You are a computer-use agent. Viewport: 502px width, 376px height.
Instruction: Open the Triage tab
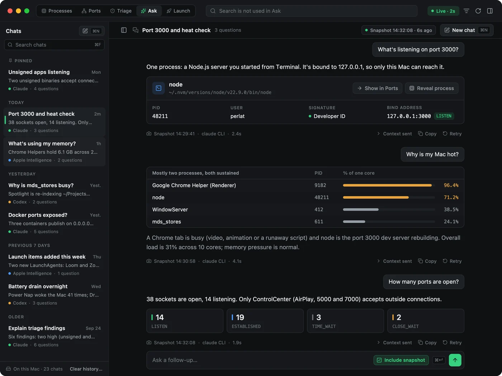[x=121, y=11]
